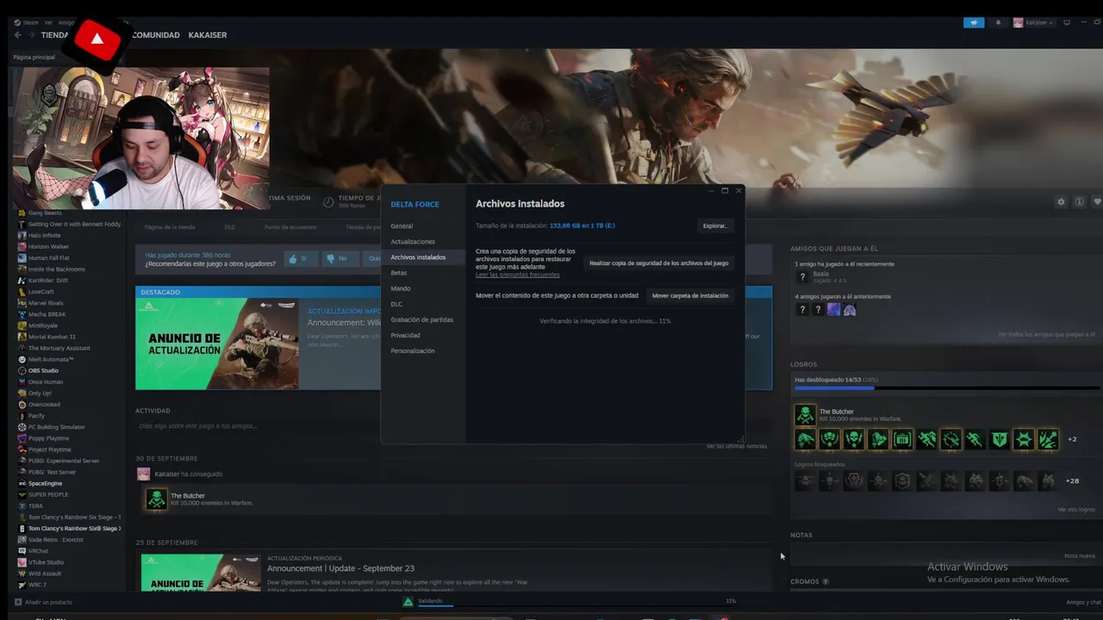Select Archivos instalados in properties sidebar
The height and width of the screenshot is (620, 1103).
point(418,257)
